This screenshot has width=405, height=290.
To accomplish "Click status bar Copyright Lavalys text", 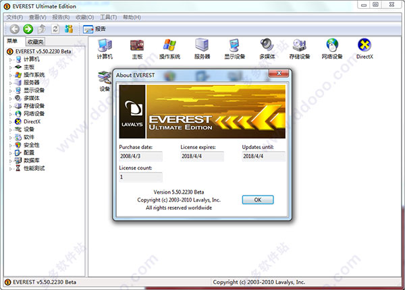I will [x=259, y=282].
